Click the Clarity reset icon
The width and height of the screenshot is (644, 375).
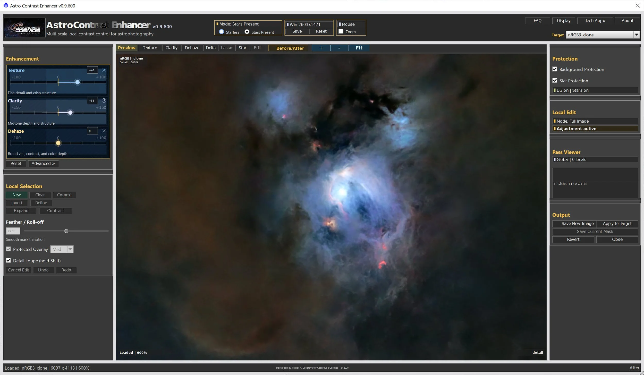(x=104, y=100)
